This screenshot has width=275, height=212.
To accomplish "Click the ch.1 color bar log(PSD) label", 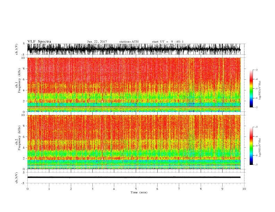I will click(x=260, y=90).
